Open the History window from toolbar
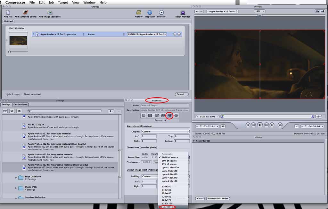 (138, 12)
